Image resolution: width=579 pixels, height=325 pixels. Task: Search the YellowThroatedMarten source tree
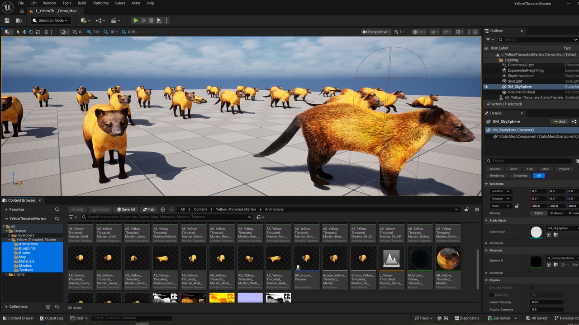(57, 218)
